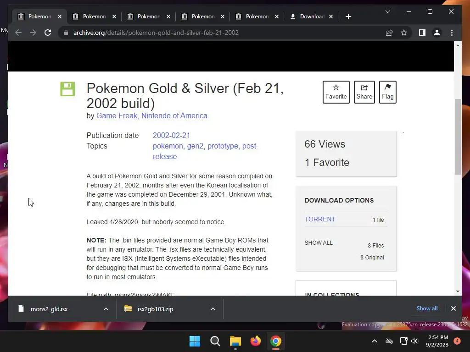
Task: Open the Windows Start menu
Action: pos(195,341)
